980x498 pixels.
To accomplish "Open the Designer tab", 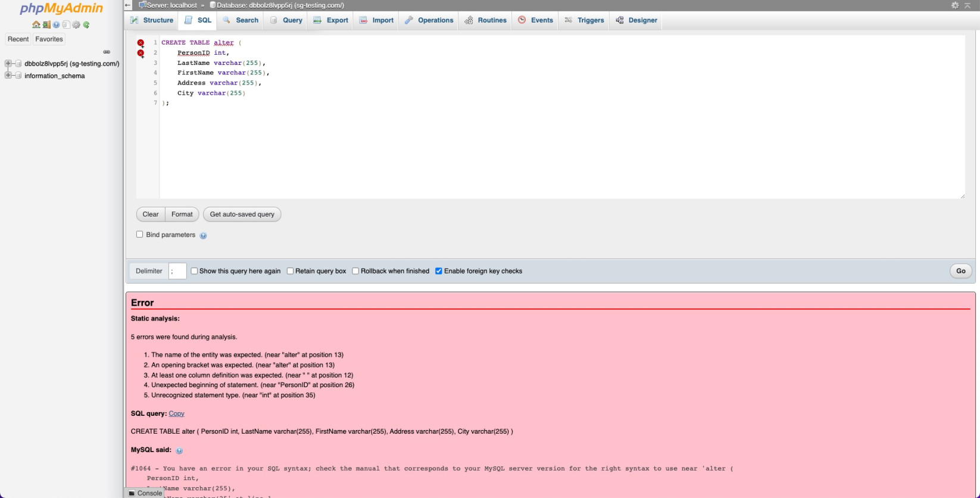I will [x=636, y=20].
